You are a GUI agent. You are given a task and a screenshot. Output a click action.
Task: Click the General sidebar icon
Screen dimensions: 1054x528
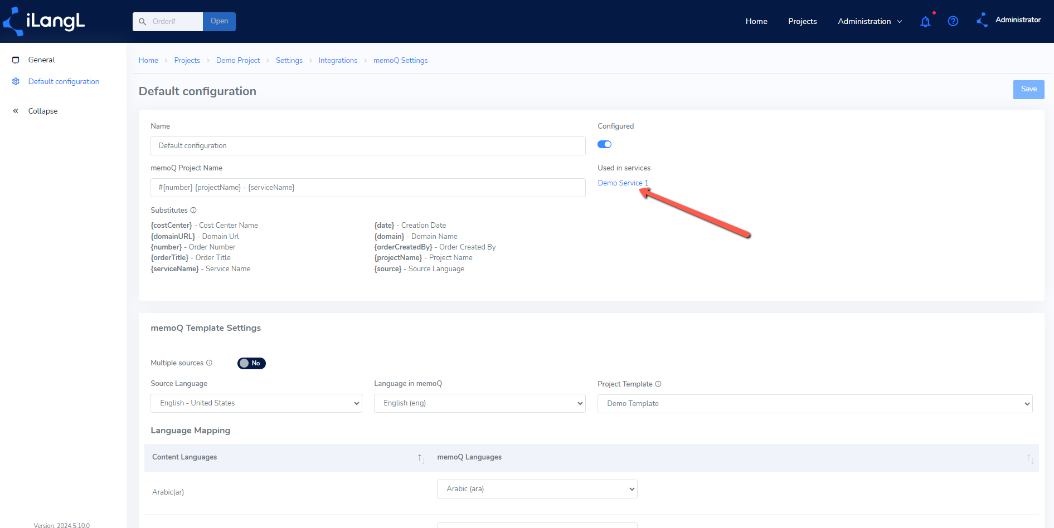[16, 60]
